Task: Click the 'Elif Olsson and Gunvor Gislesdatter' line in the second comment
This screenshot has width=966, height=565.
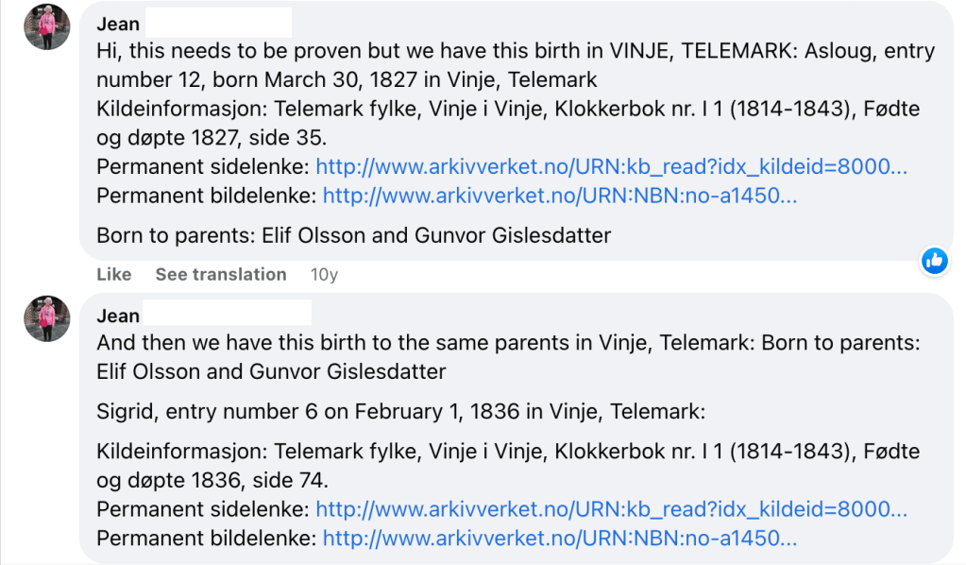Action: (x=271, y=371)
